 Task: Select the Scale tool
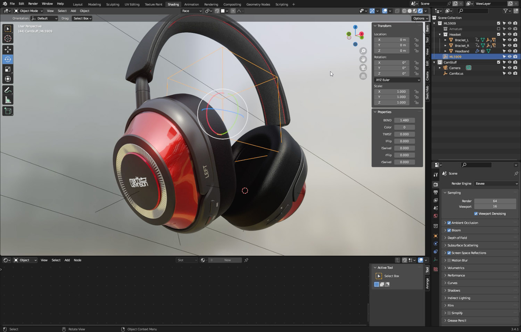(8, 69)
